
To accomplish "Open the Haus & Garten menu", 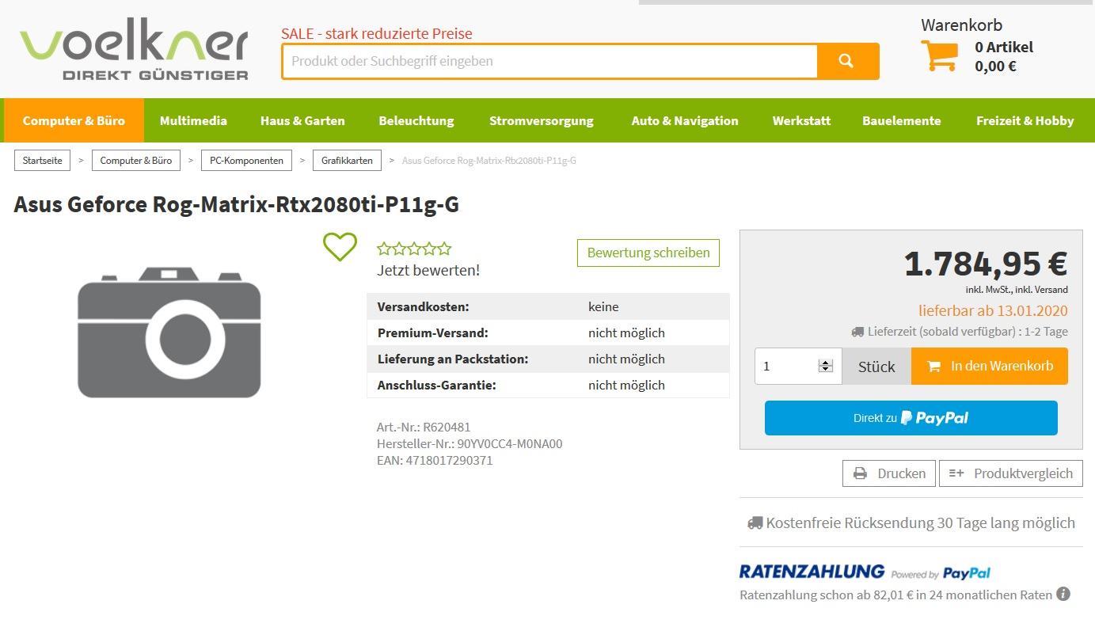I will coord(302,120).
